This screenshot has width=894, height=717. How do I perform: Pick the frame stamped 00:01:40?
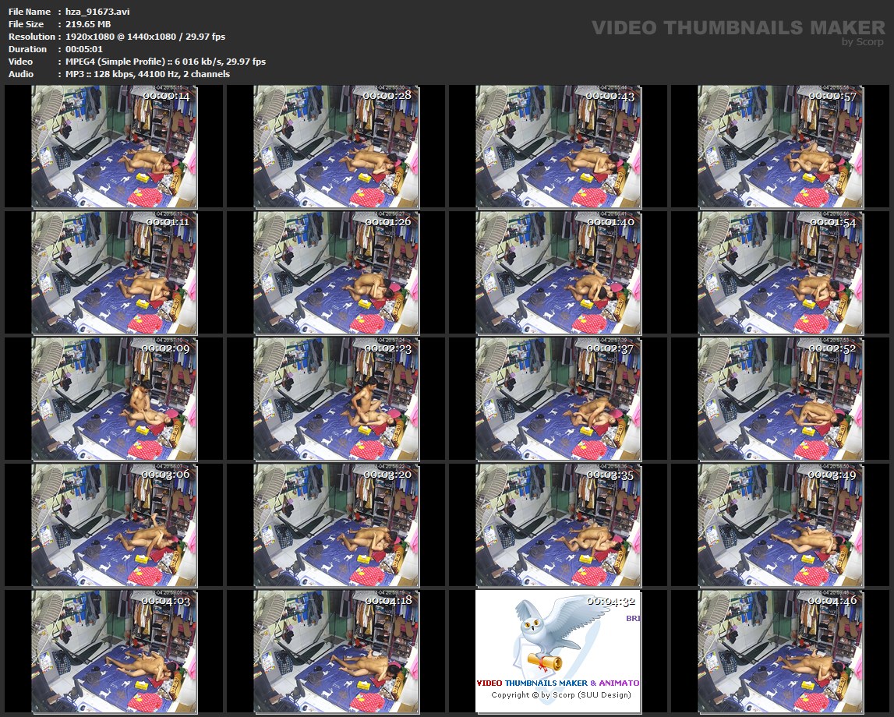coord(558,273)
